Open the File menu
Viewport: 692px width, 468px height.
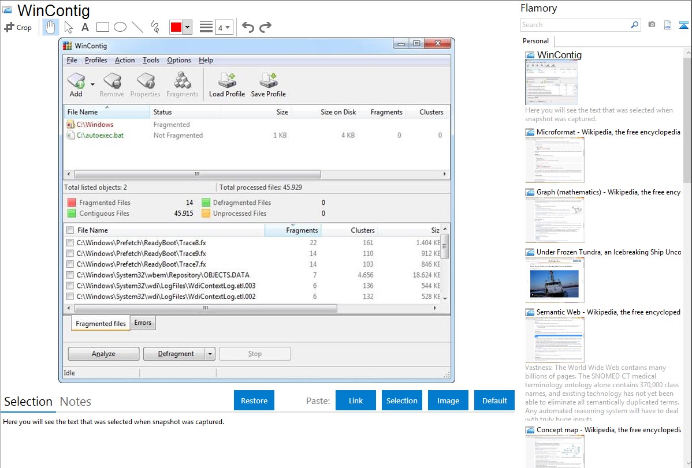(x=72, y=60)
